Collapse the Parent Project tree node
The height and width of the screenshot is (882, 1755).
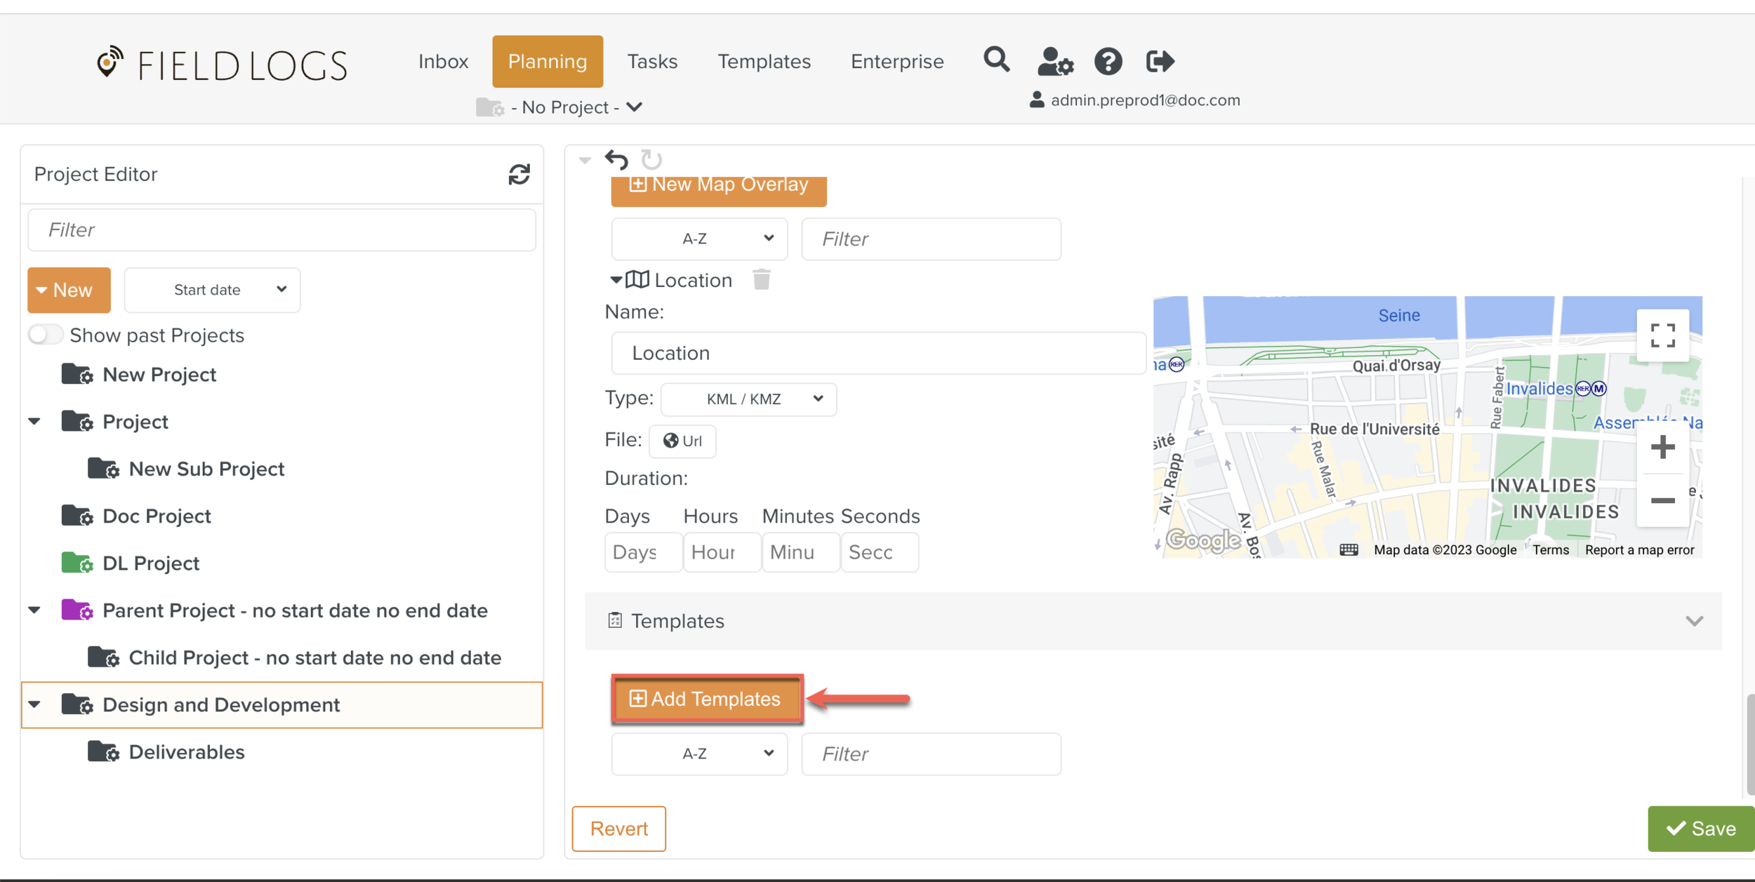click(x=34, y=610)
